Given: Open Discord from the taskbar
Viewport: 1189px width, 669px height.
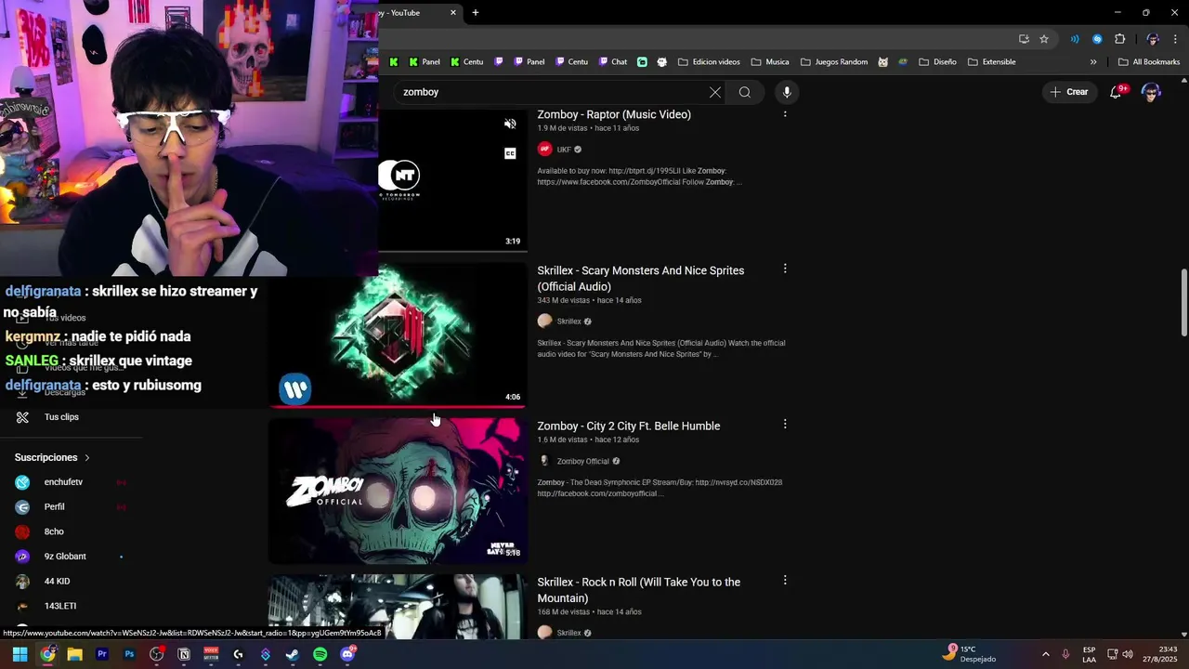Looking at the screenshot, I should point(347,654).
